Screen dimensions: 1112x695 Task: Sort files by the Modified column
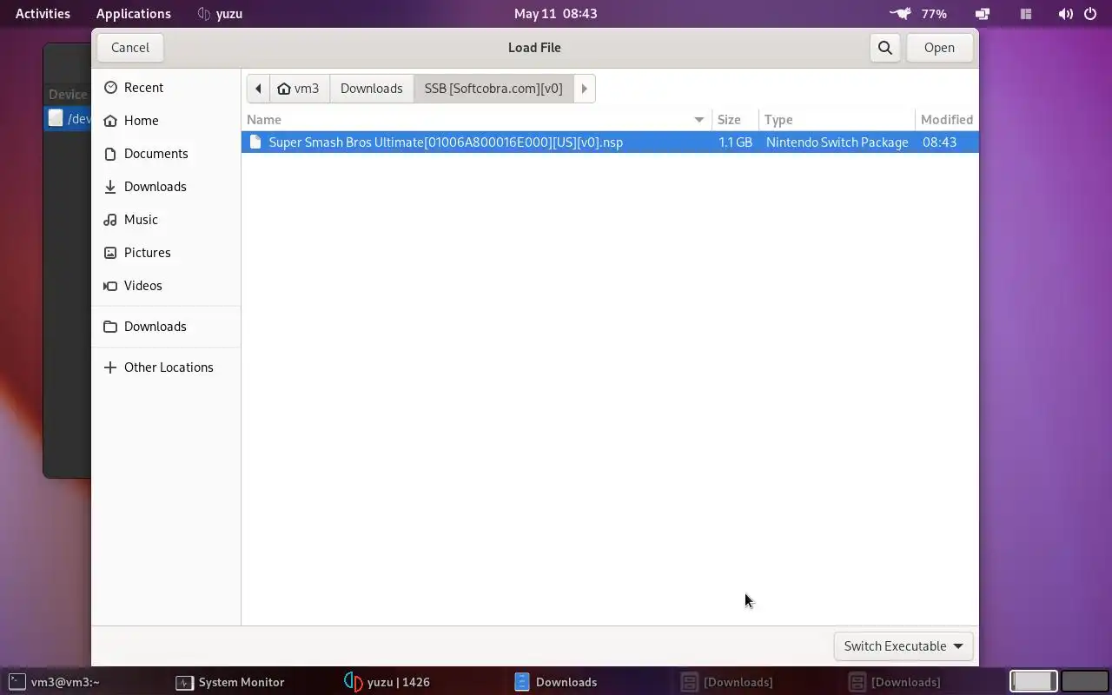[947, 120]
